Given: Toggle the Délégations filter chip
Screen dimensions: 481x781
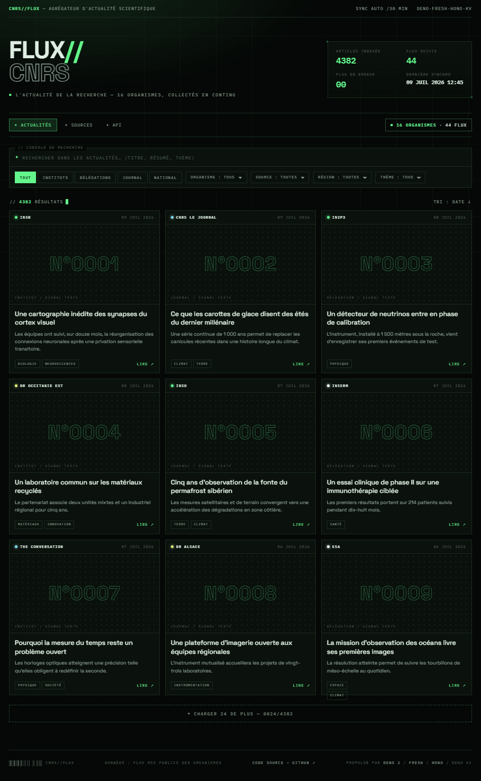Looking at the screenshot, I should pyautogui.click(x=95, y=177).
